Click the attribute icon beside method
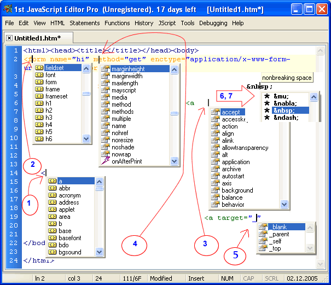 pos(106,104)
